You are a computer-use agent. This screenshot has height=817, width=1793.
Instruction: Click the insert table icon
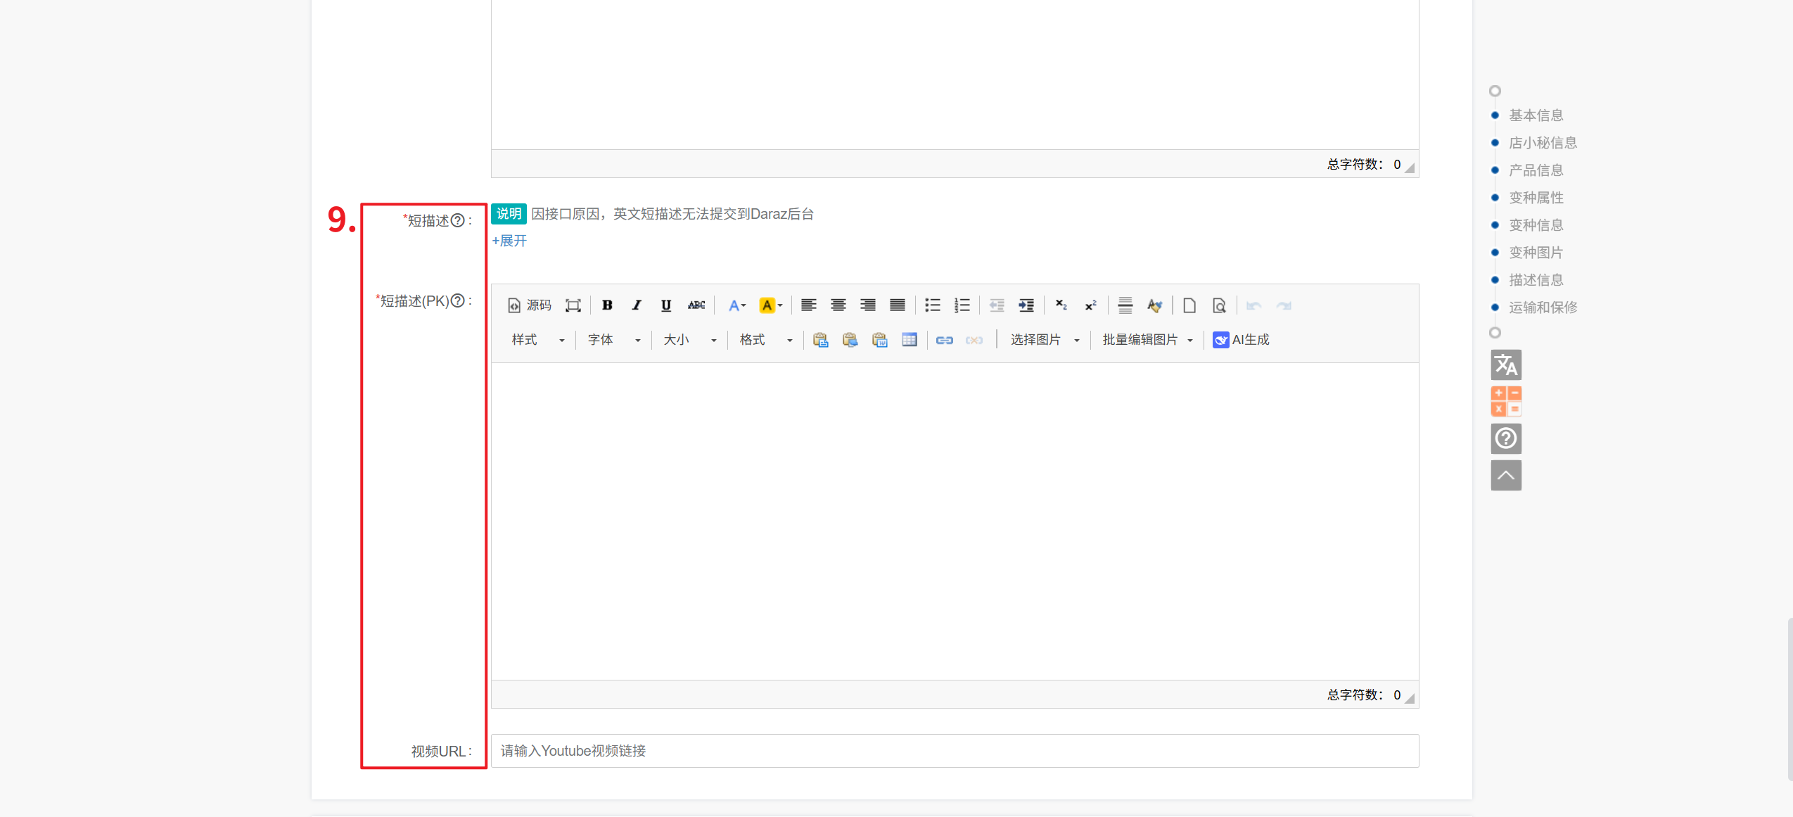[x=909, y=340]
